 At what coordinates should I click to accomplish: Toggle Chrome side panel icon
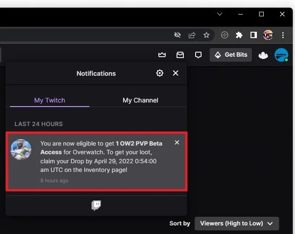point(253,35)
